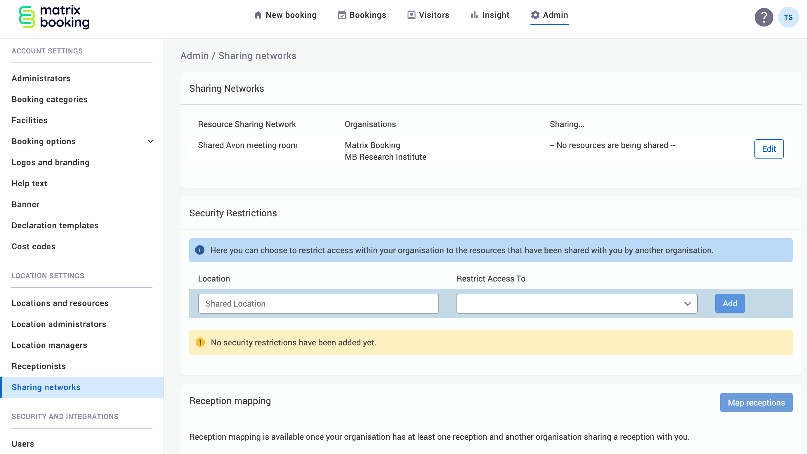
Task: Click the Visitors badge icon
Action: [410, 15]
